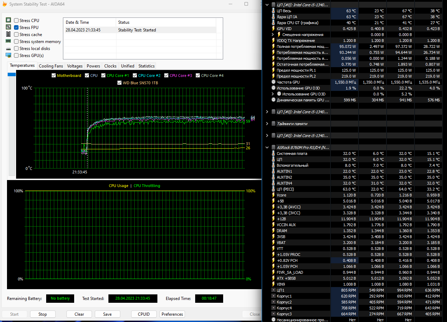Switch to the Cooling Fans tab
The image size is (447, 322).
point(51,66)
